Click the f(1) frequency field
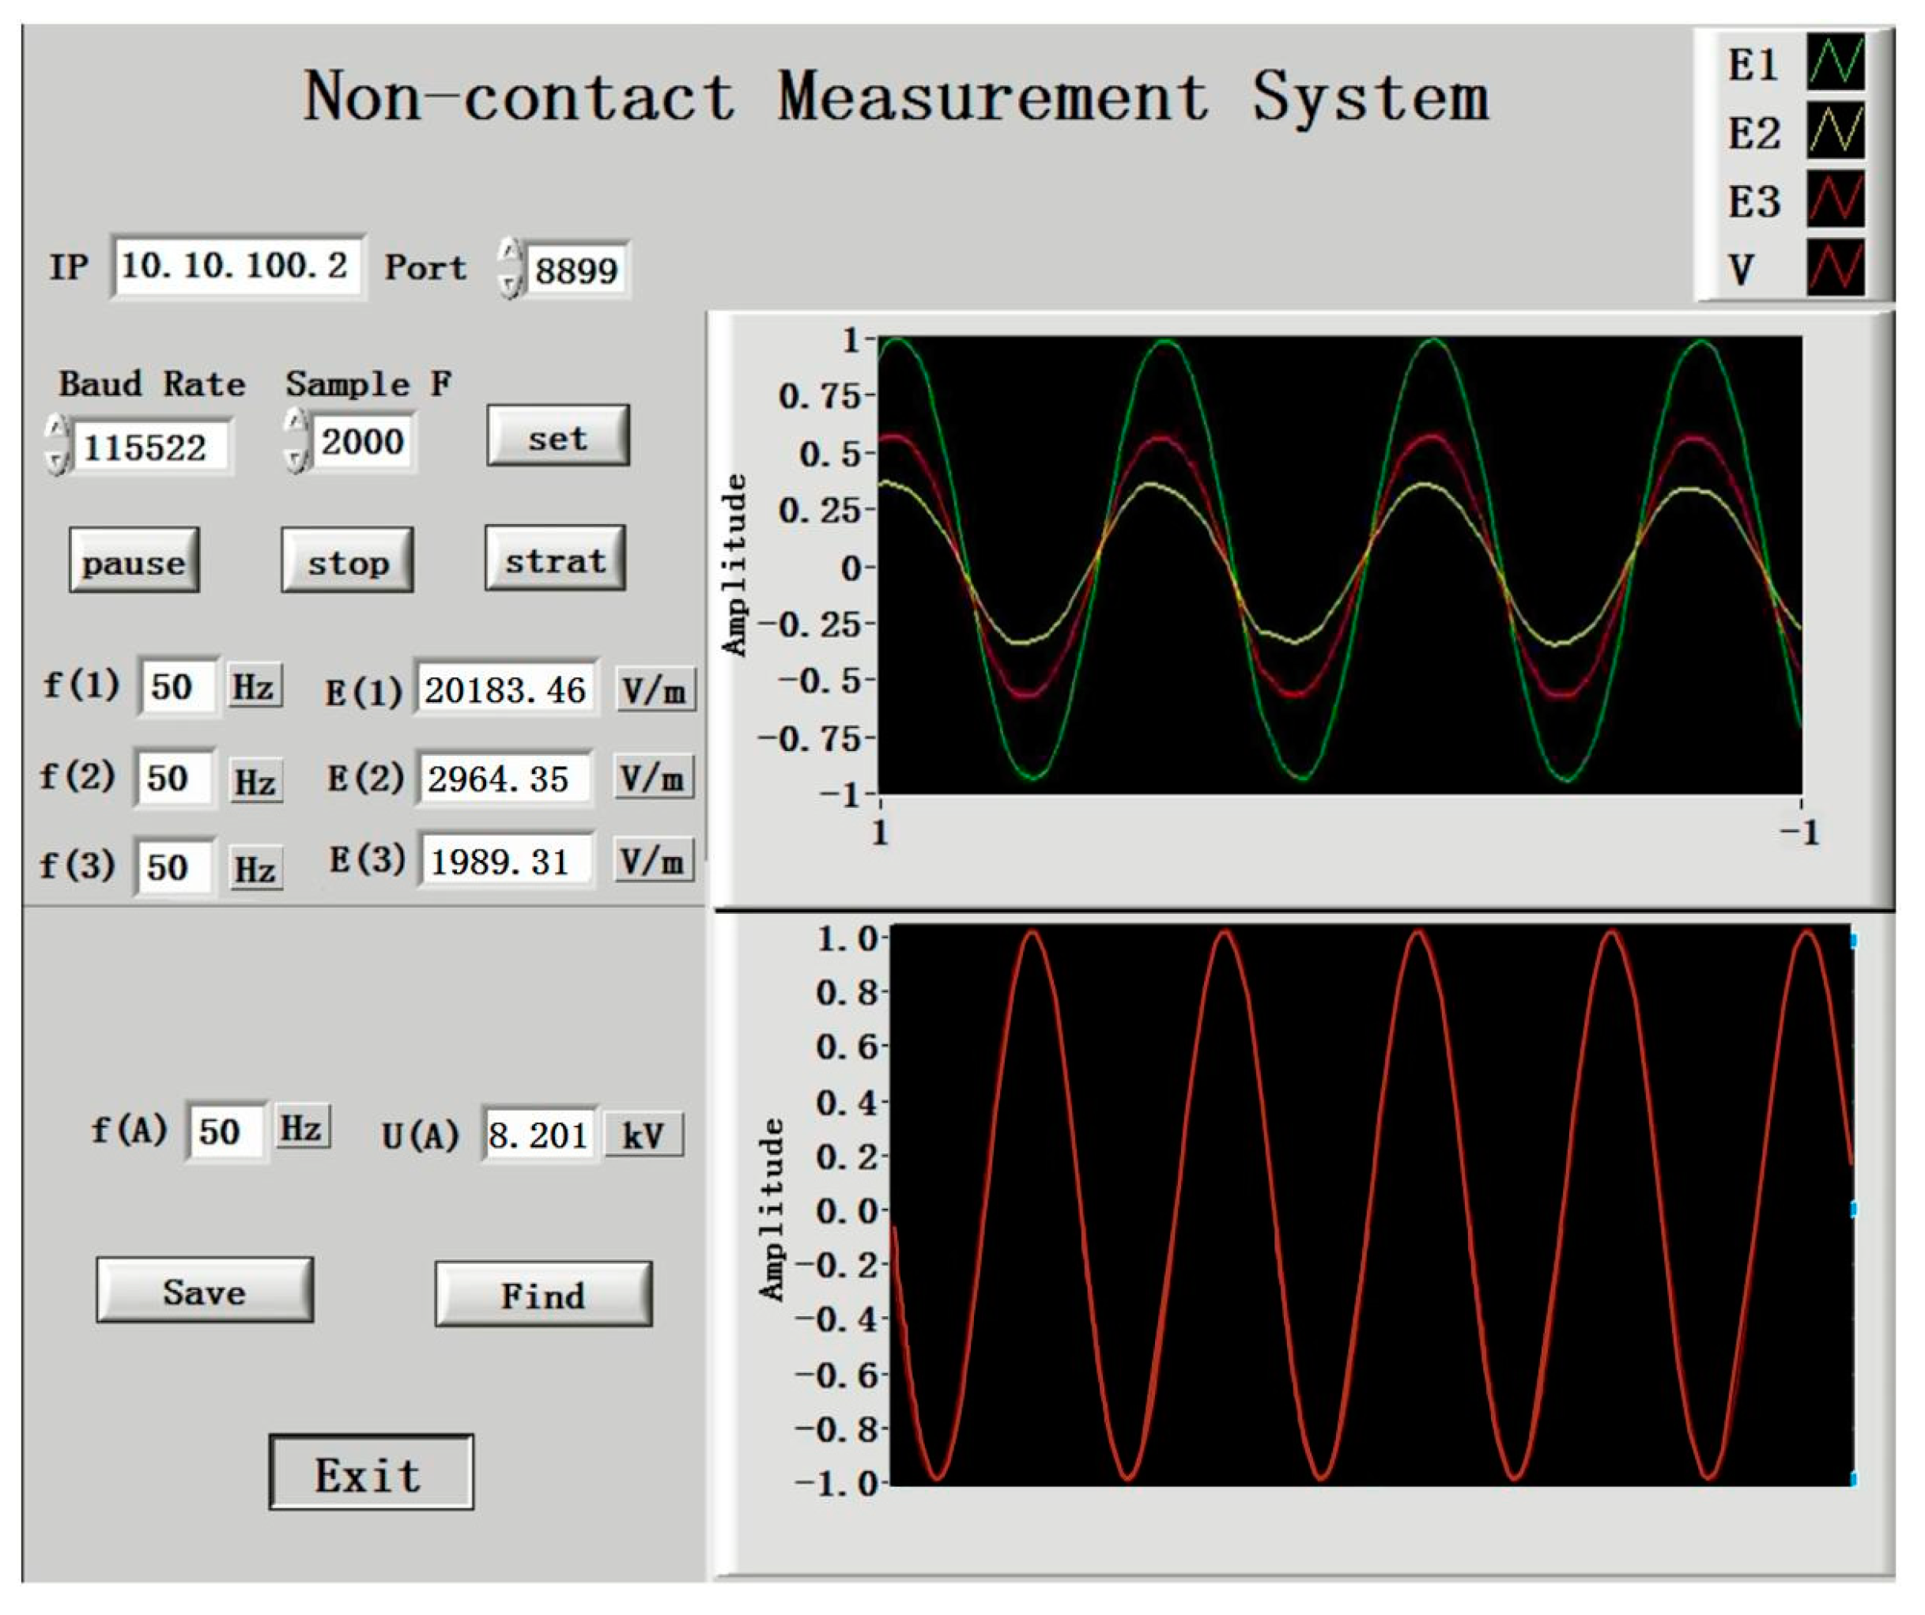Viewport: 1925px width, 1615px height. (177, 686)
